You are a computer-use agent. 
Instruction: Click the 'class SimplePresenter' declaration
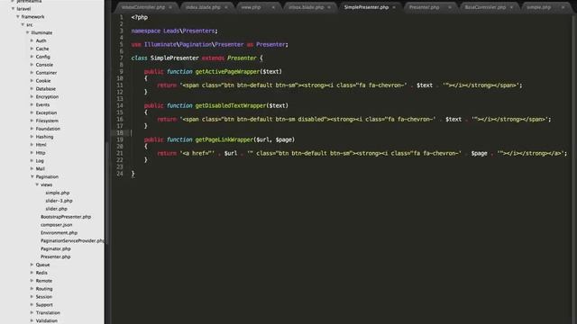click(165, 58)
